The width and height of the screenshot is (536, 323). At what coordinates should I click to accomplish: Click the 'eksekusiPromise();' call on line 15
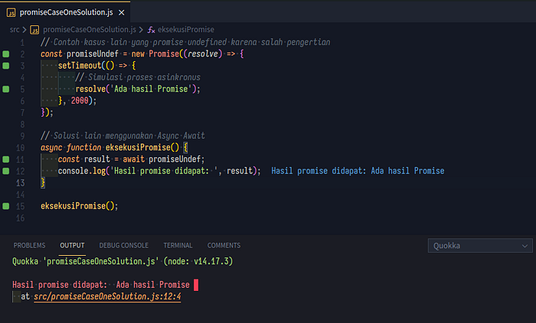point(80,206)
